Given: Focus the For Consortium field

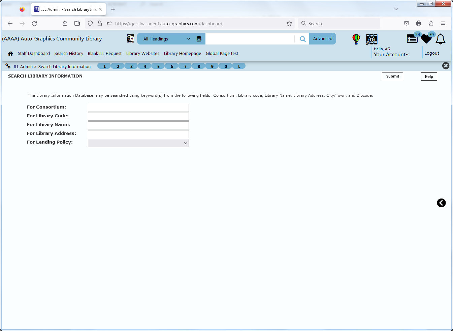Looking at the screenshot, I should pos(138,108).
